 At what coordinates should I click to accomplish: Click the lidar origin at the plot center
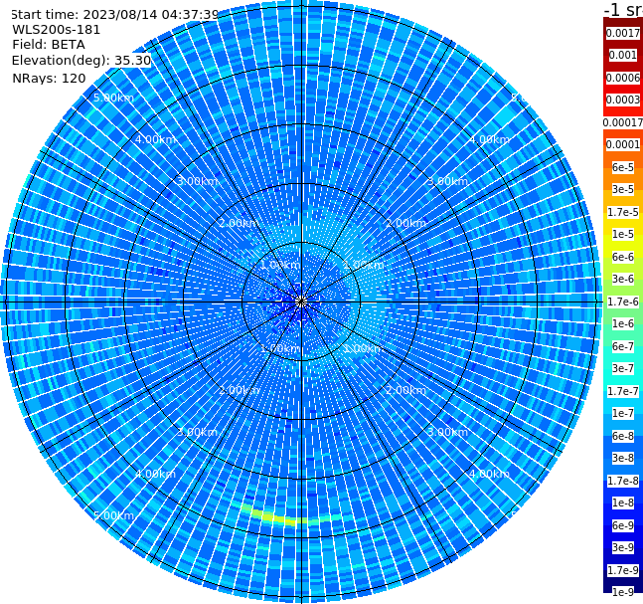click(x=301, y=302)
